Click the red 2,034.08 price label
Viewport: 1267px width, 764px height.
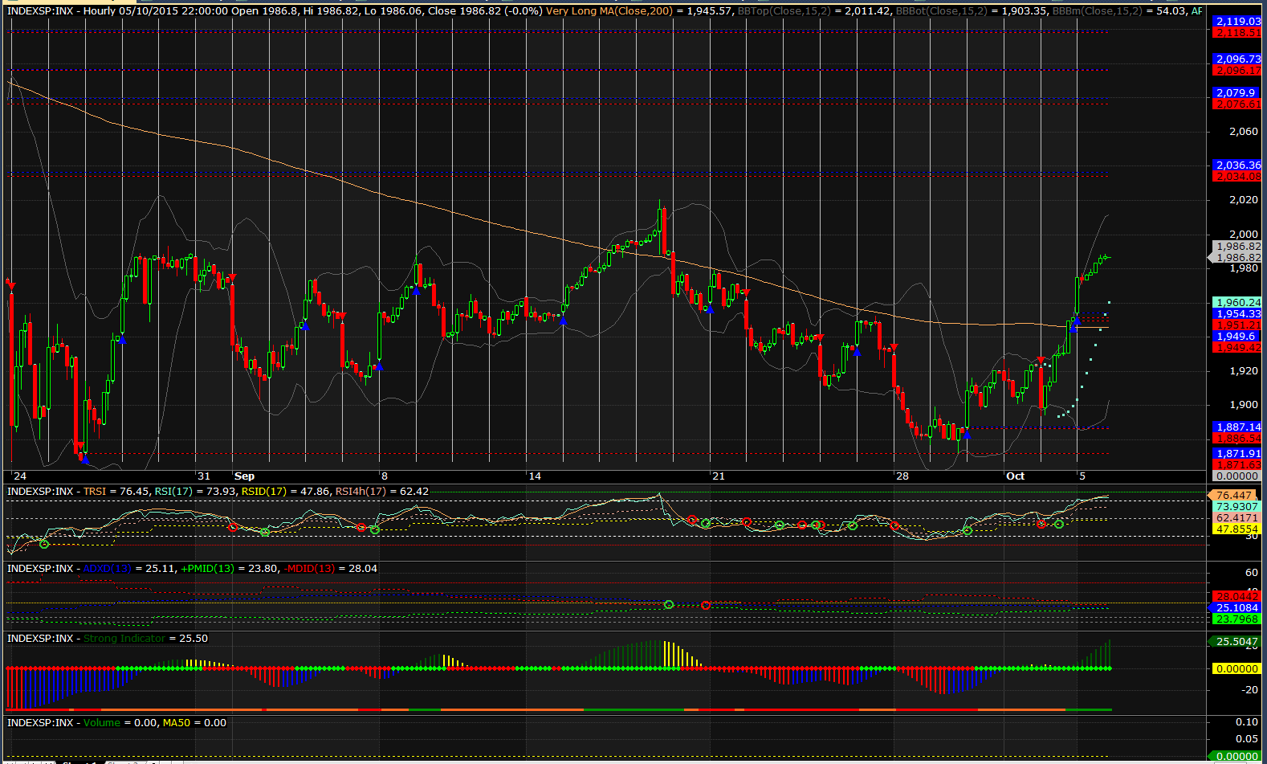(x=1237, y=177)
